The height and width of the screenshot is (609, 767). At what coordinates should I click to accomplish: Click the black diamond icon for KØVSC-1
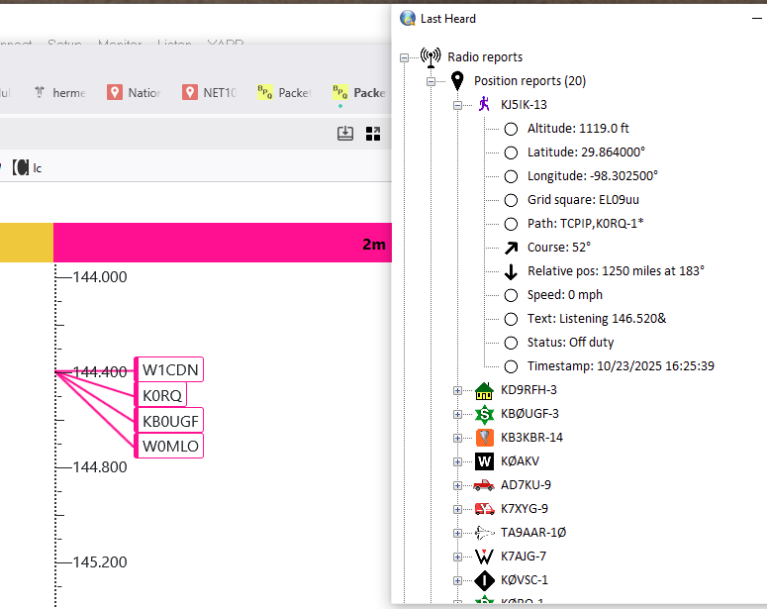484,579
